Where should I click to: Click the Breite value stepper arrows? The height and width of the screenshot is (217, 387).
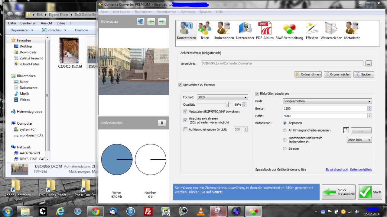pos(369,108)
